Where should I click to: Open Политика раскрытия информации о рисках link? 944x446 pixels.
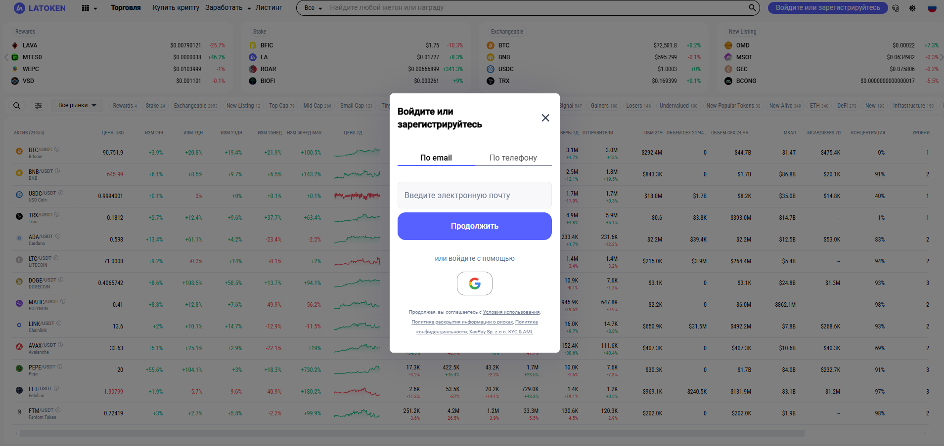[462, 322]
